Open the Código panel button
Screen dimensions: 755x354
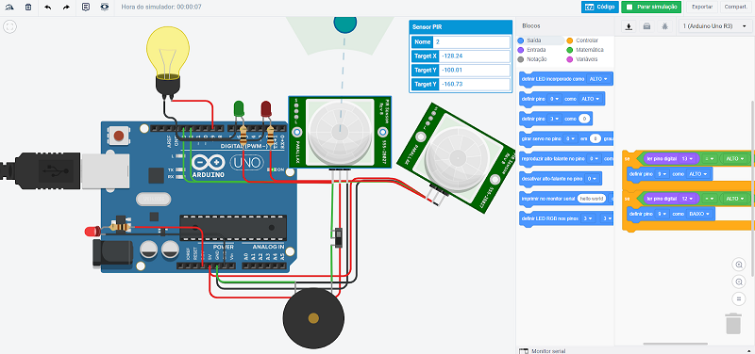pos(599,8)
